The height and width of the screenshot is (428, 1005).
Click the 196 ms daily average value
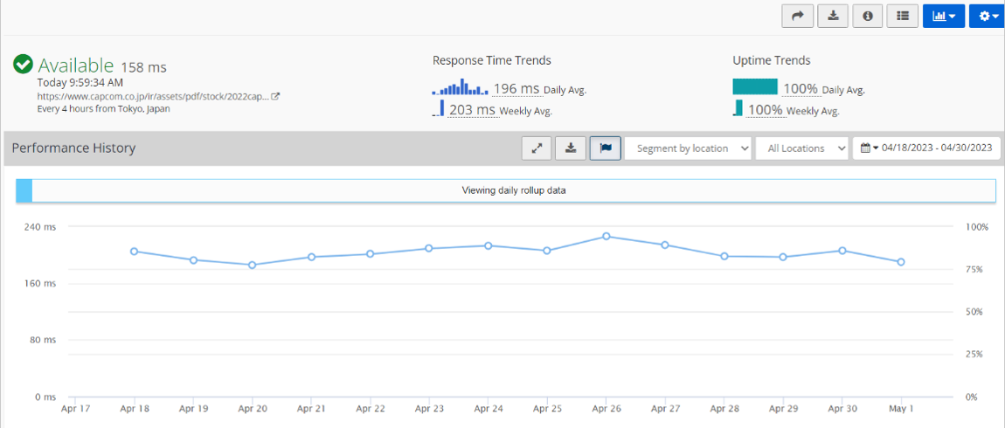coord(518,89)
